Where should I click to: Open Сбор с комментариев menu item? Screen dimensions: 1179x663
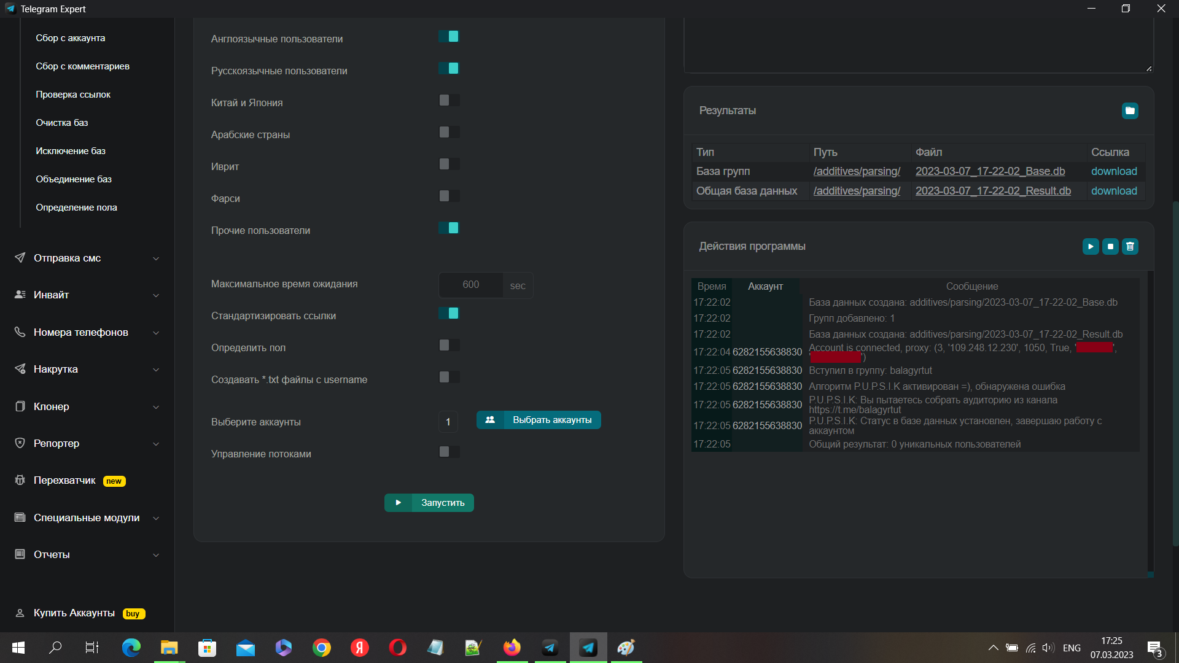pyautogui.click(x=82, y=66)
